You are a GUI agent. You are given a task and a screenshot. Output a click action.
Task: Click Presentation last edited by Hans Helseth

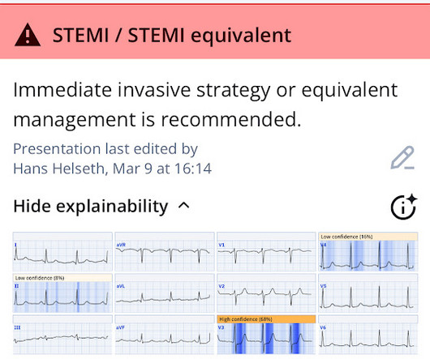pyautogui.click(x=113, y=158)
